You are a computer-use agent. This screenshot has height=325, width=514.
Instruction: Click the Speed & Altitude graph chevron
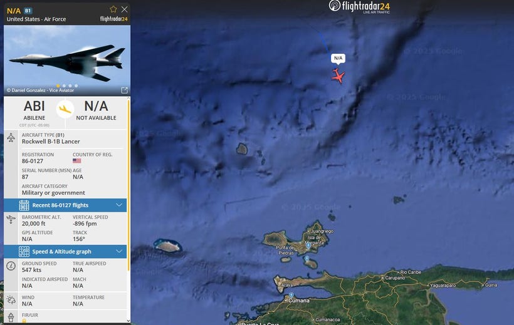click(x=119, y=252)
